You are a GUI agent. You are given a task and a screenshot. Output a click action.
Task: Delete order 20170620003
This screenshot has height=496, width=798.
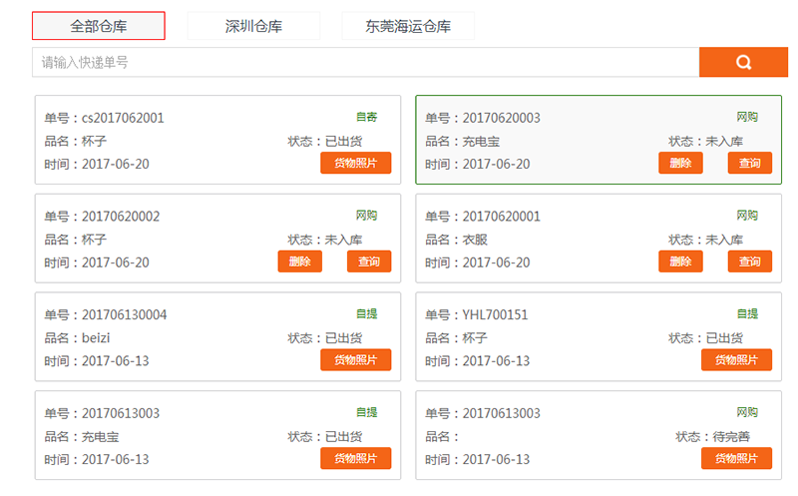(680, 163)
